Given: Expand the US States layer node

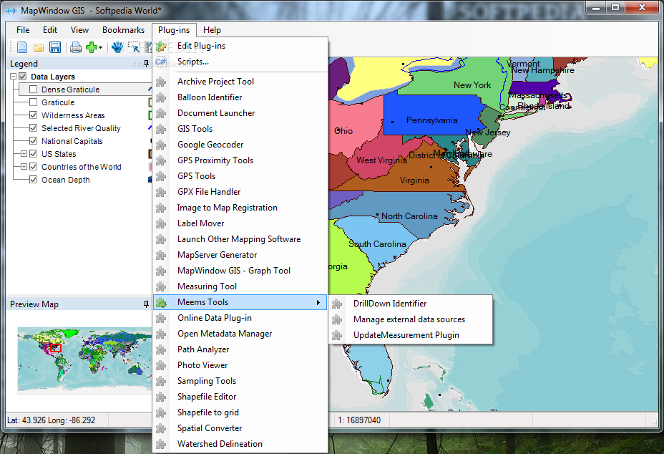Looking at the screenshot, I should (x=24, y=153).
